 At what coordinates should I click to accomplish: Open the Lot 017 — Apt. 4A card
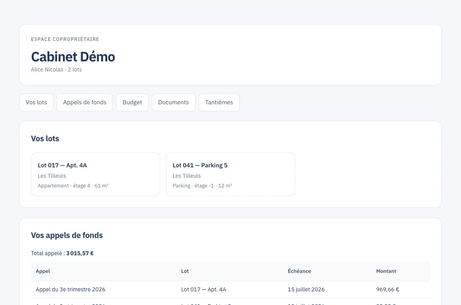coord(96,174)
